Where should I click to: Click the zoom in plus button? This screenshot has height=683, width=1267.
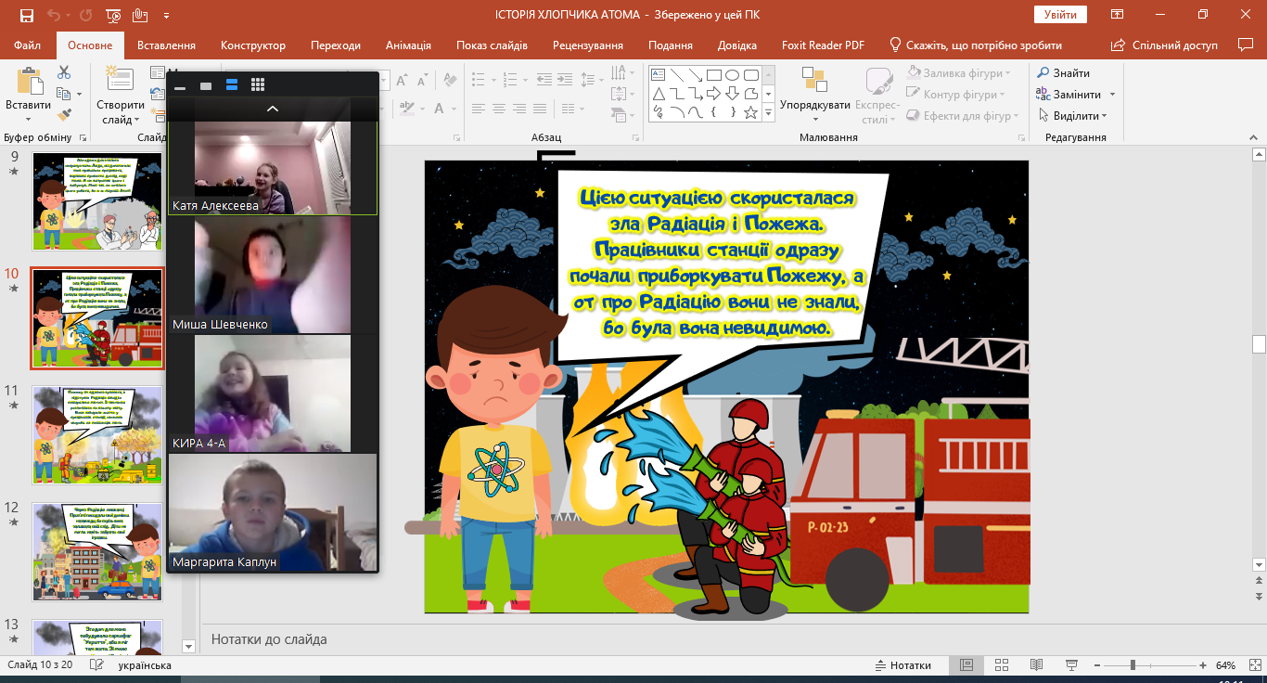pos(1202,665)
